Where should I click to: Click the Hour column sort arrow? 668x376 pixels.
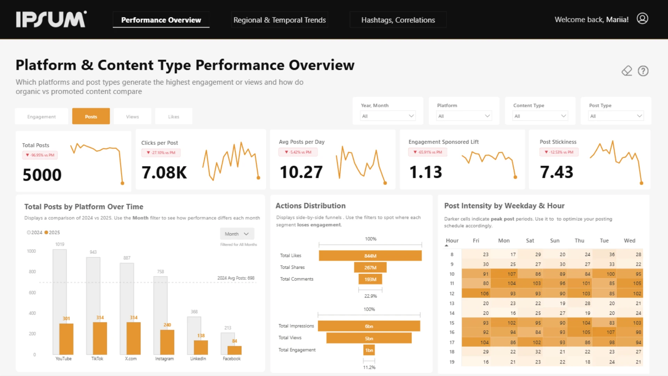(446, 245)
